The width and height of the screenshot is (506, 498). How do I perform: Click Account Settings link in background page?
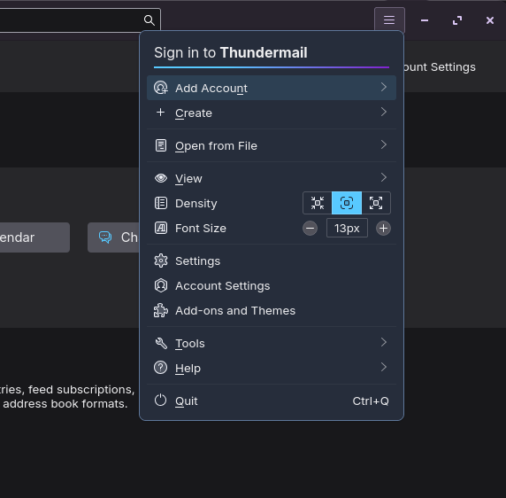(440, 66)
